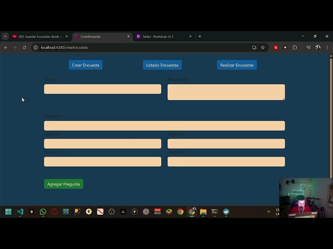Open the Chrome three-dot menu
Screen dimensions: 333x249
click(x=327, y=48)
